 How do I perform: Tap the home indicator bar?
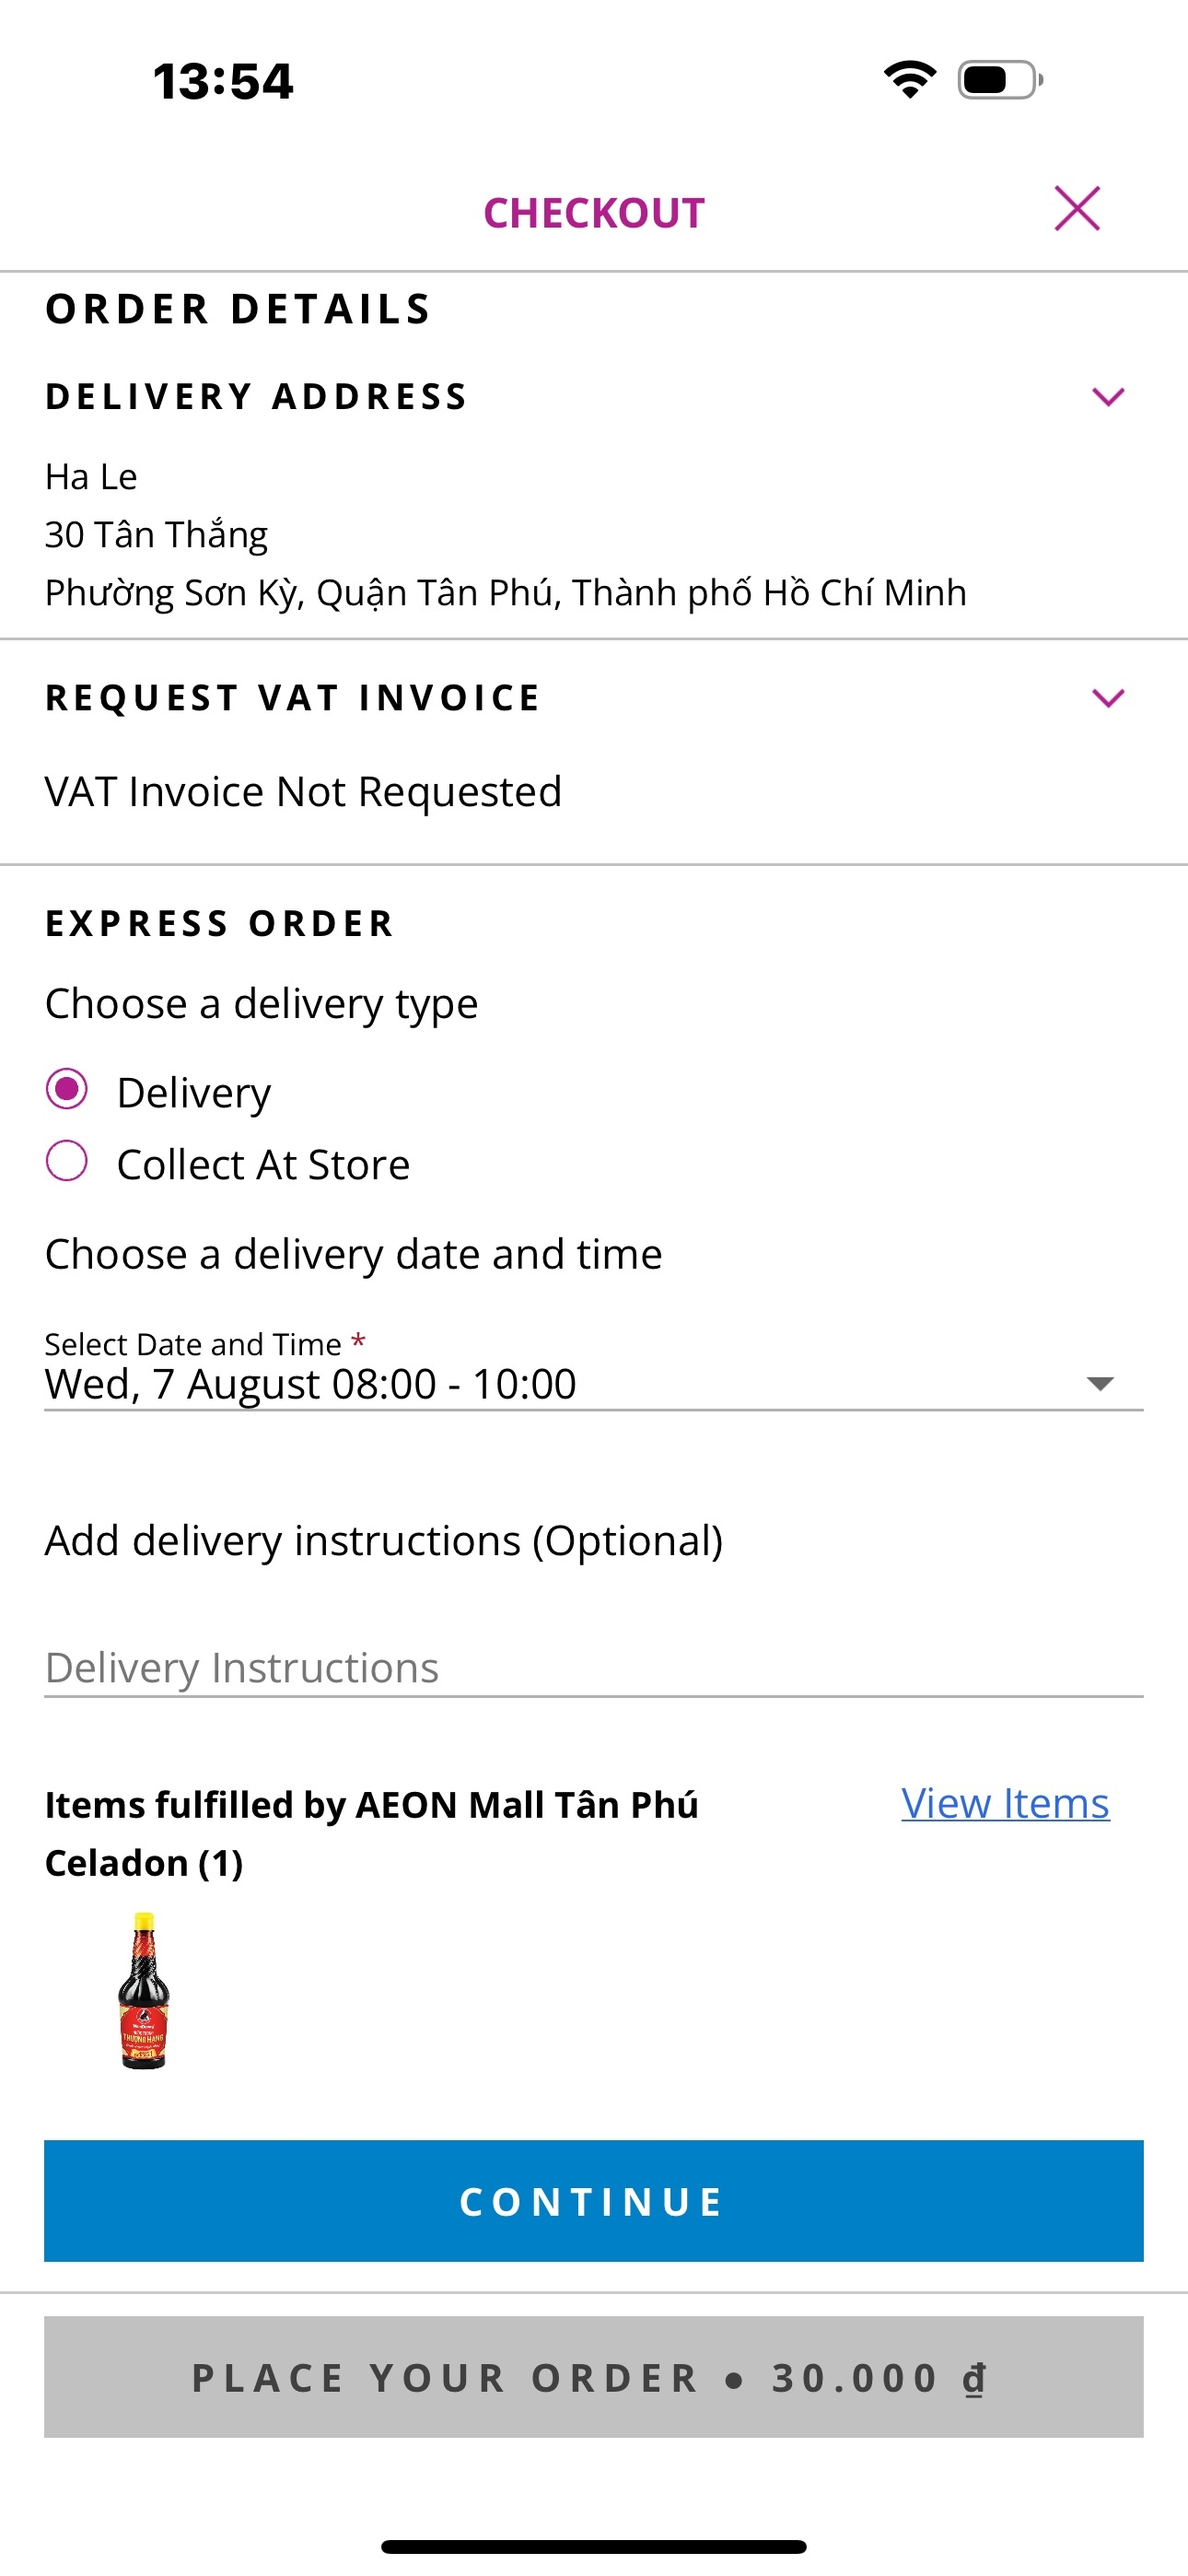592,2546
